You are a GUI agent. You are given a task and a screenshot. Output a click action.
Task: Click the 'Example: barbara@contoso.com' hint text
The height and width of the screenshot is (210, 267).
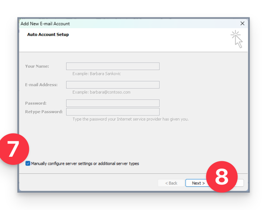(x=101, y=92)
